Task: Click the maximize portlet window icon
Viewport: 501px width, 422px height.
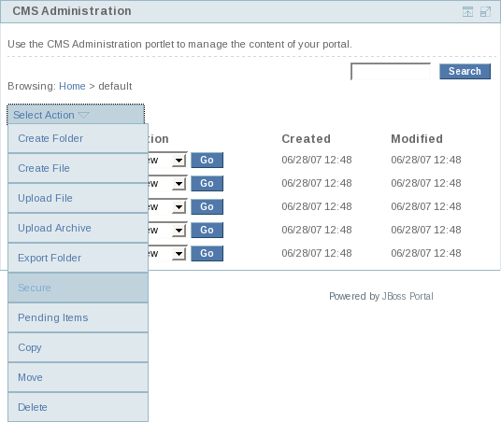Action: click(486, 12)
